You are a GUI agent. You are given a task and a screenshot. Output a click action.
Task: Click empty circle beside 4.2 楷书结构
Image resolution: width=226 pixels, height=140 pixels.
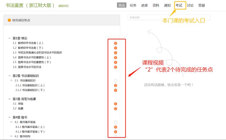pyautogui.click(x=115, y=136)
